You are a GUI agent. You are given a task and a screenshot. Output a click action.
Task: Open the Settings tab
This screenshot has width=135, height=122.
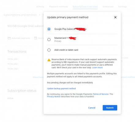tap(122, 7)
